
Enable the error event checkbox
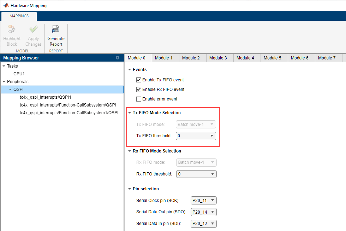pos(139,99)
